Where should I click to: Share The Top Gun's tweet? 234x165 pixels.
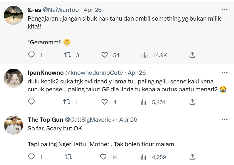click(192, 157)
